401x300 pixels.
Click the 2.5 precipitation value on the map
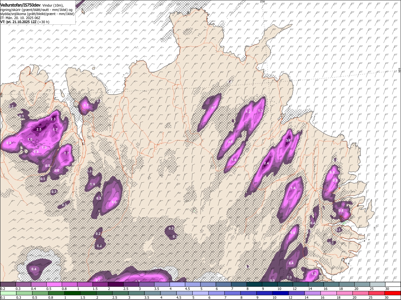(x=39, y=129)
